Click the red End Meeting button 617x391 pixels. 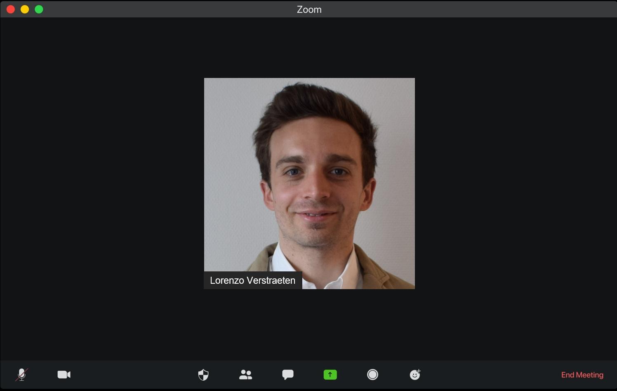pyautogui.click(x=582, y=375)
